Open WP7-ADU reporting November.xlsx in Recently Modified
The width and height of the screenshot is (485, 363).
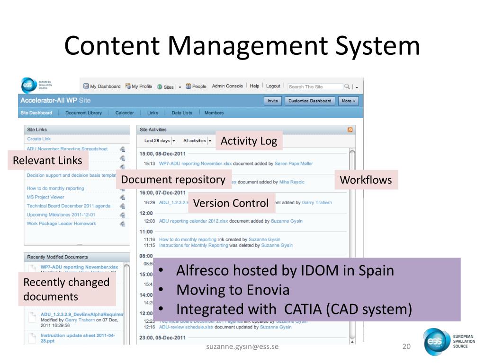(x=79, y=267)
